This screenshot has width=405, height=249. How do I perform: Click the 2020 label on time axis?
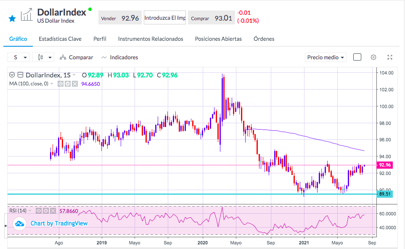pos(203,243)
